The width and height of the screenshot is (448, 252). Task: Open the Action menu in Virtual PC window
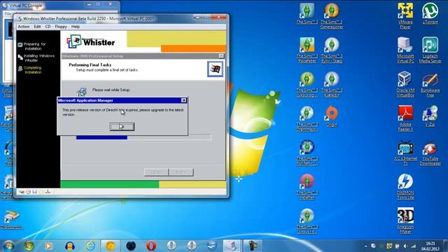[x=24, y=27]
